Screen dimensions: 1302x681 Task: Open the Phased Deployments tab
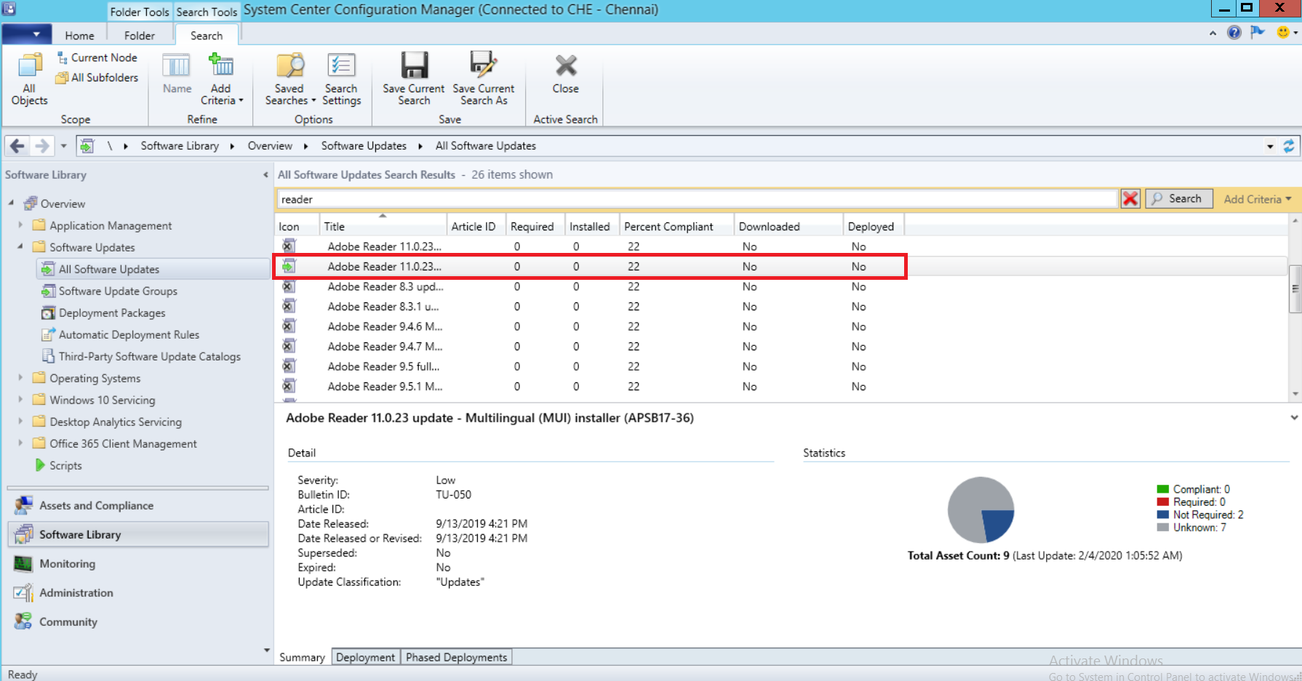(456, 657)
